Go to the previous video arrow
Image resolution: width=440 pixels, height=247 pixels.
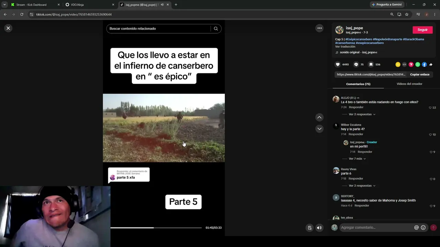[319, 117]
